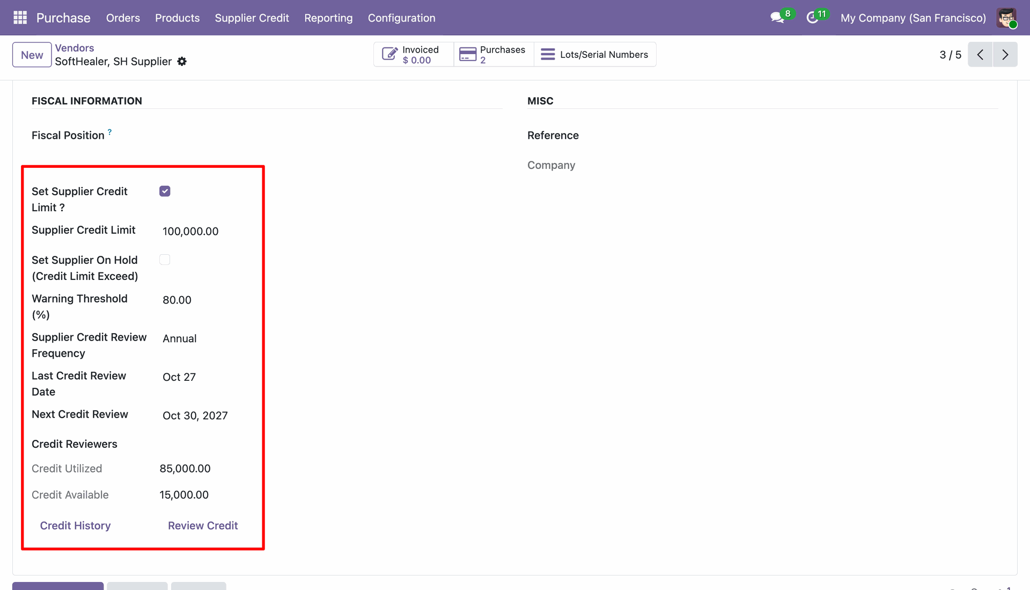Open the Configuration menu
This screenshot has width=1030, height=590.
click(x=401, y=18)
